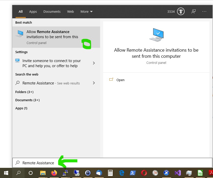Click the rewards trophy badge icon
213x178 pixels.
[x=181, y=11]
